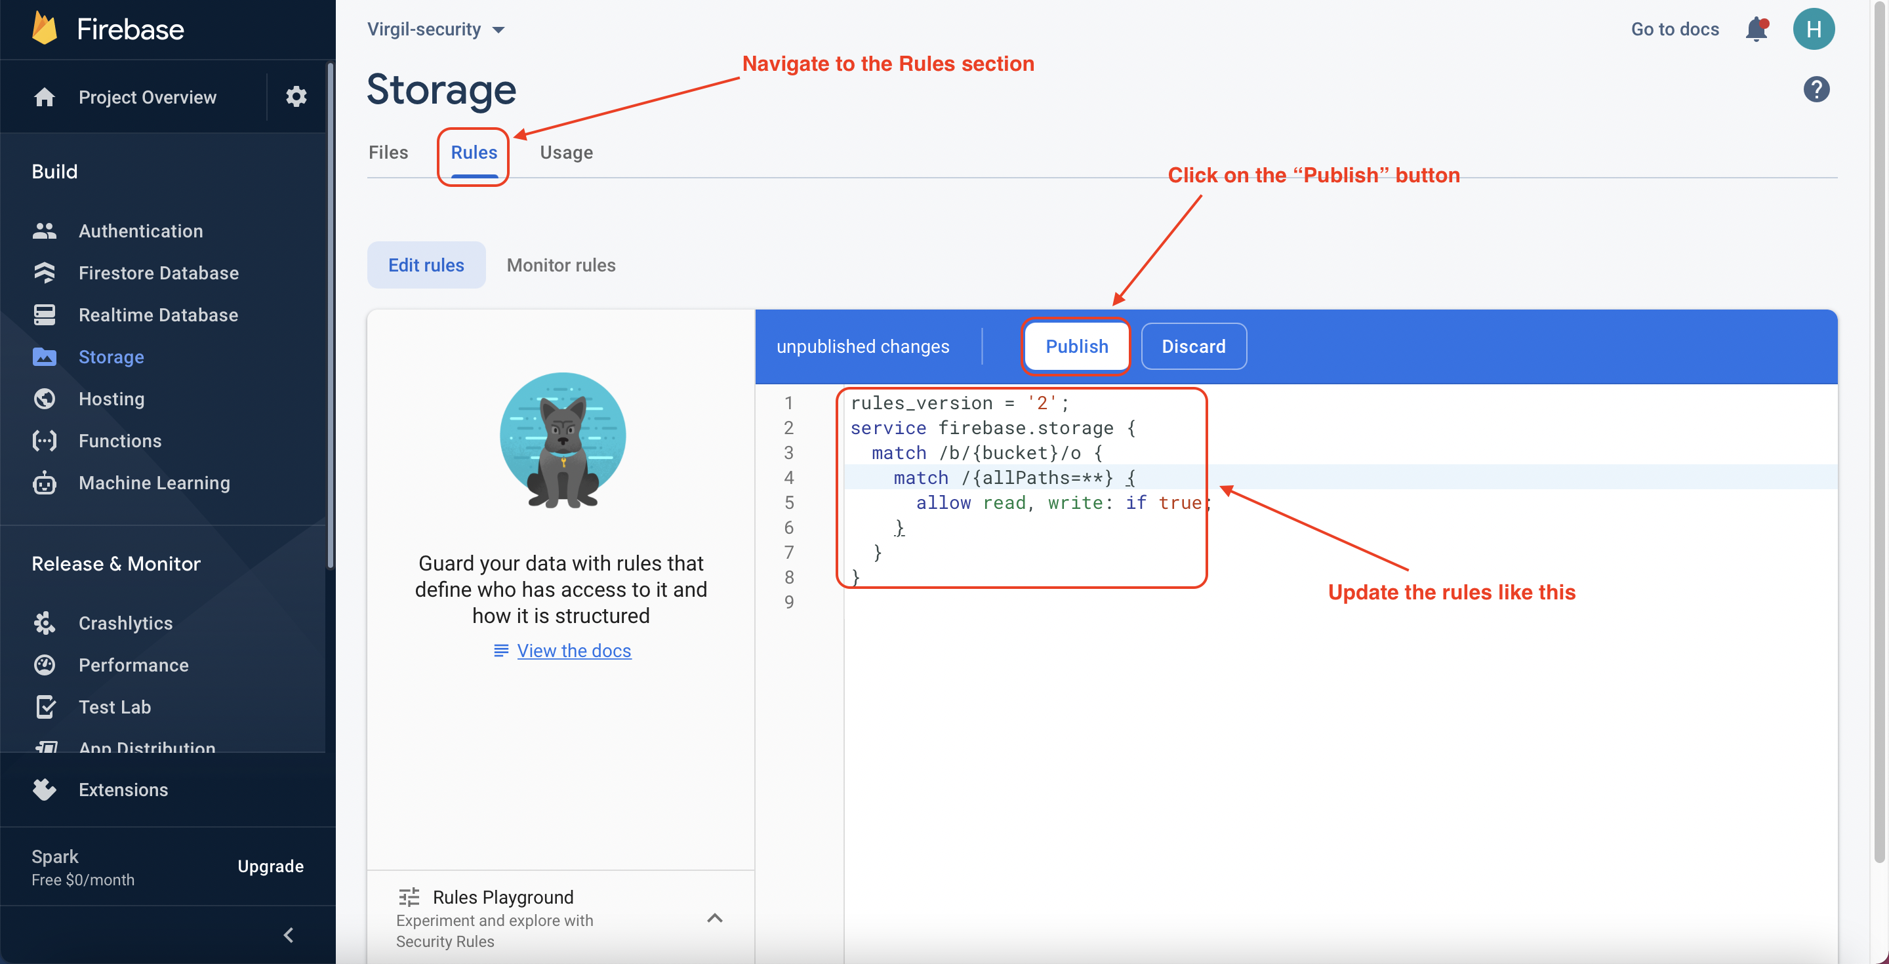1889x964 pixels.
Task: Select the Edit rules tab
Action: pyautogui.click(x=426, y=265)
